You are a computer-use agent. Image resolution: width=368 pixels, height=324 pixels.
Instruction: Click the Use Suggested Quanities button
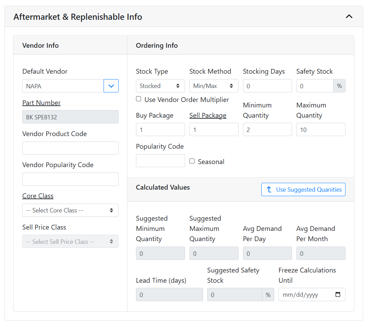point(303,190)
